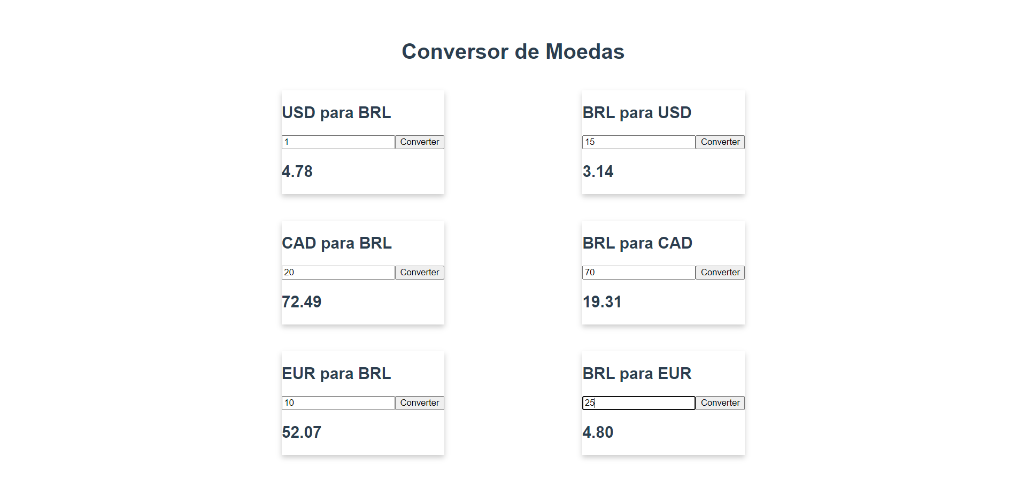Click the USD para BRL heading
Screen dimensions: 1026x495
pyautogui.click(x=336, y=113)
